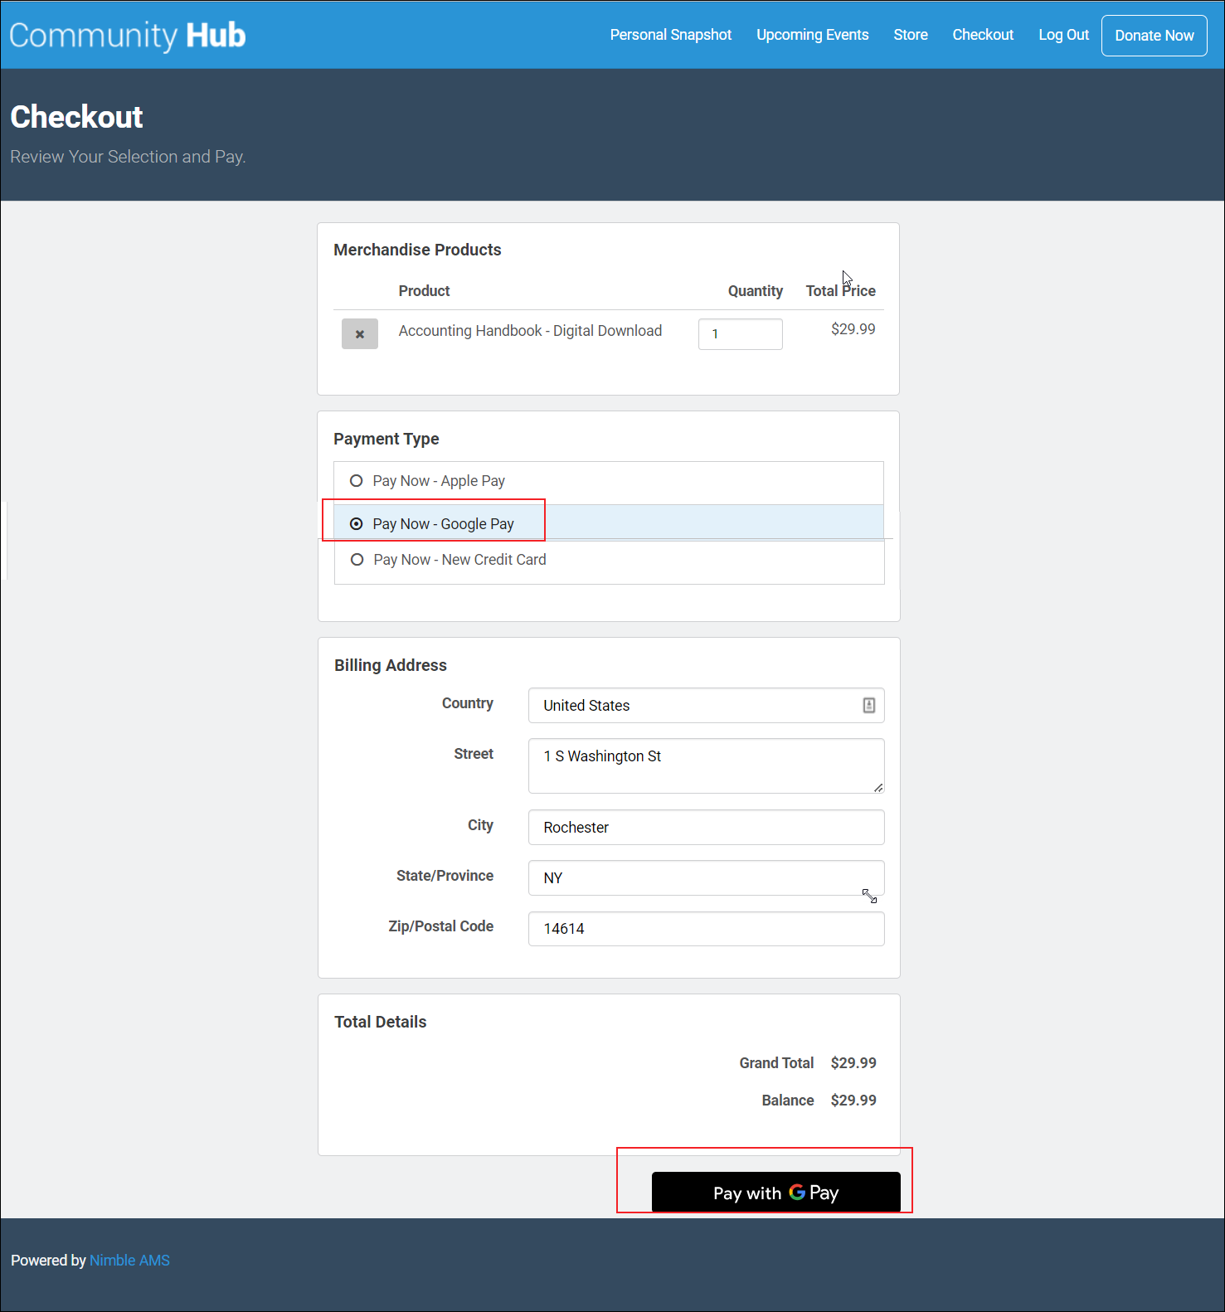This screenshot has height=1312, width=1225.
Task: Open the Store menu item
Action: pos(911,35)
